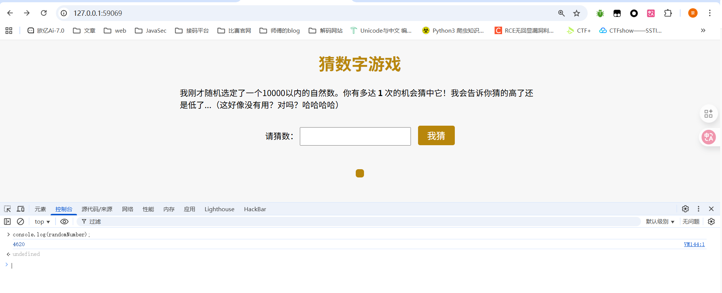This screenshot has height=293, width=722.
Task: Show more bookmarks with the chevron
Action: tap(703, 30)
